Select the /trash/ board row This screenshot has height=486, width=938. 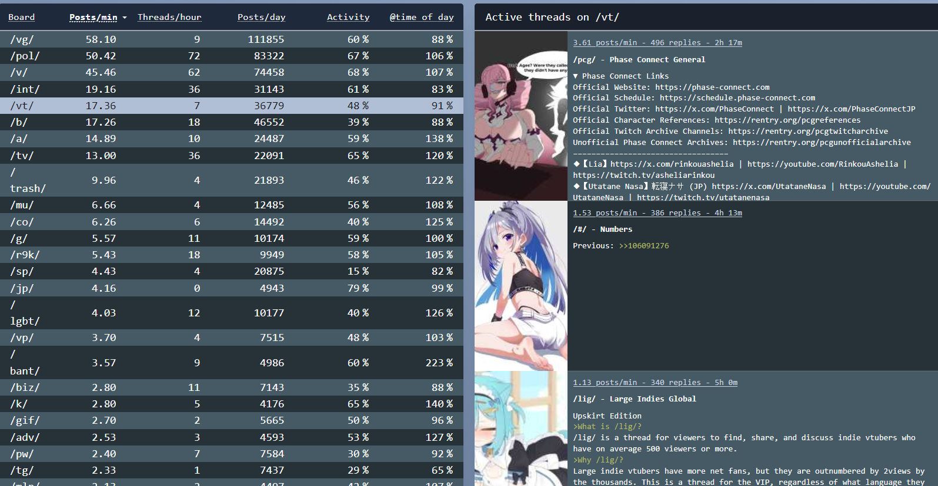click(x=232, y=180)
